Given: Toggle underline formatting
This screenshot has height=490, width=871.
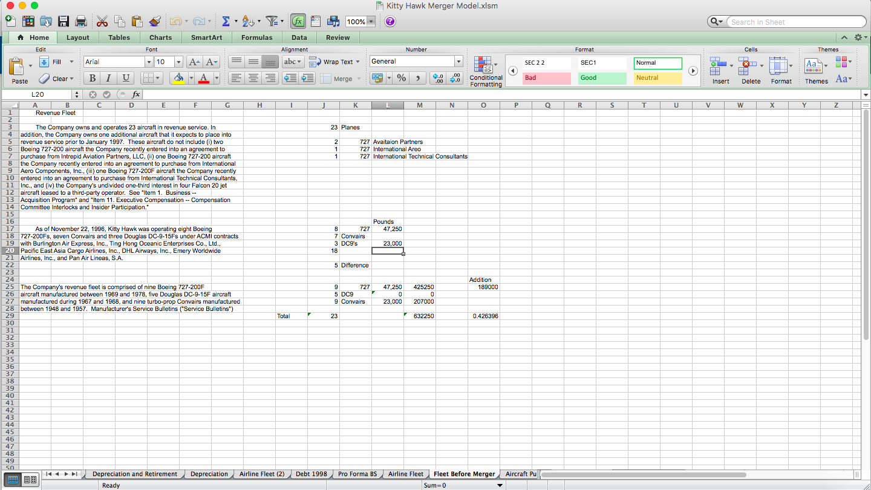Looking at the screenshot, I should point(126,78).
